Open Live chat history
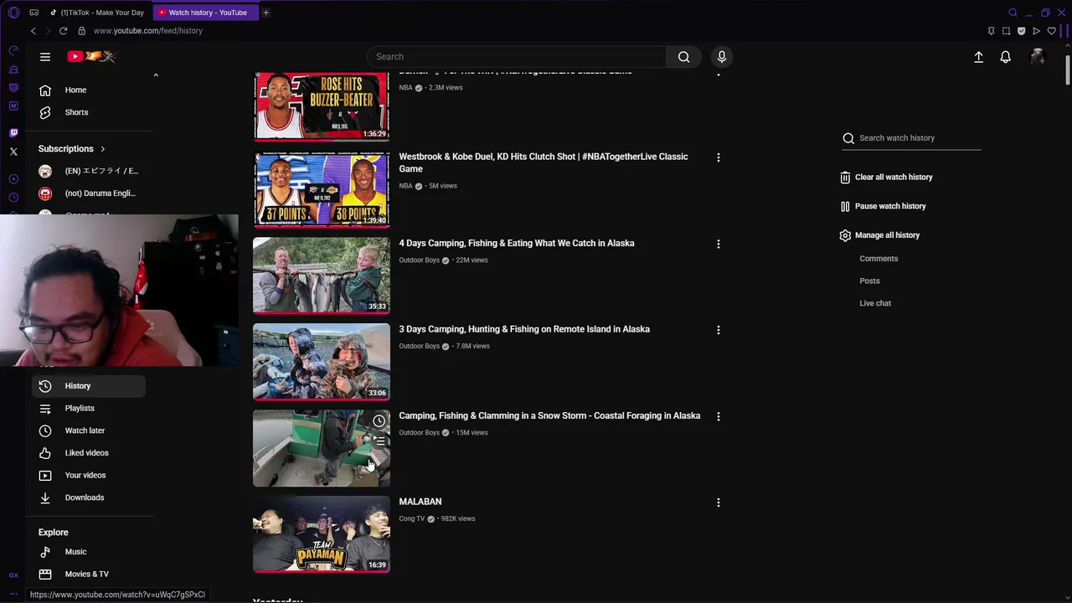This screenshot has height=603, width=1072. pos(875,303)
